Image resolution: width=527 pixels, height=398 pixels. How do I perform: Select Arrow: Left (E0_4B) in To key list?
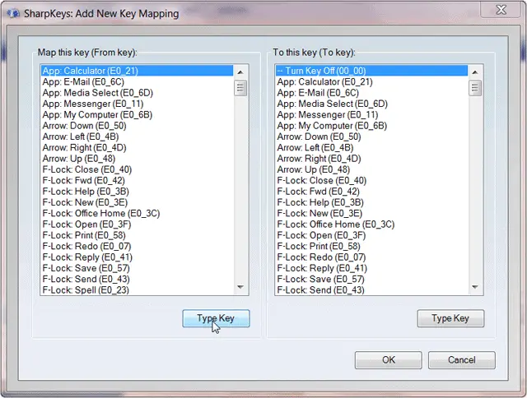pyautogui.click(x=371, y=148)
